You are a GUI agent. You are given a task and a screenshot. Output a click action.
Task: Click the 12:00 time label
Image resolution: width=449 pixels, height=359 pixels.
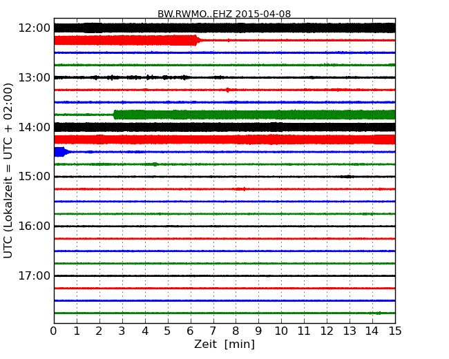coord(35,28)
